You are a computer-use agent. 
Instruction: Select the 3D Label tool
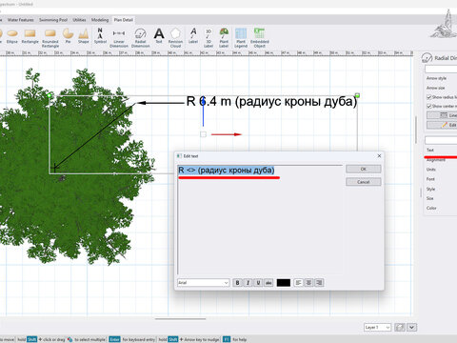tap(209, 38)
